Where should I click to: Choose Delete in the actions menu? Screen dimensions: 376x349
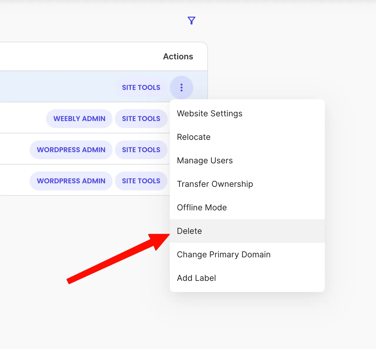[247, 231]
